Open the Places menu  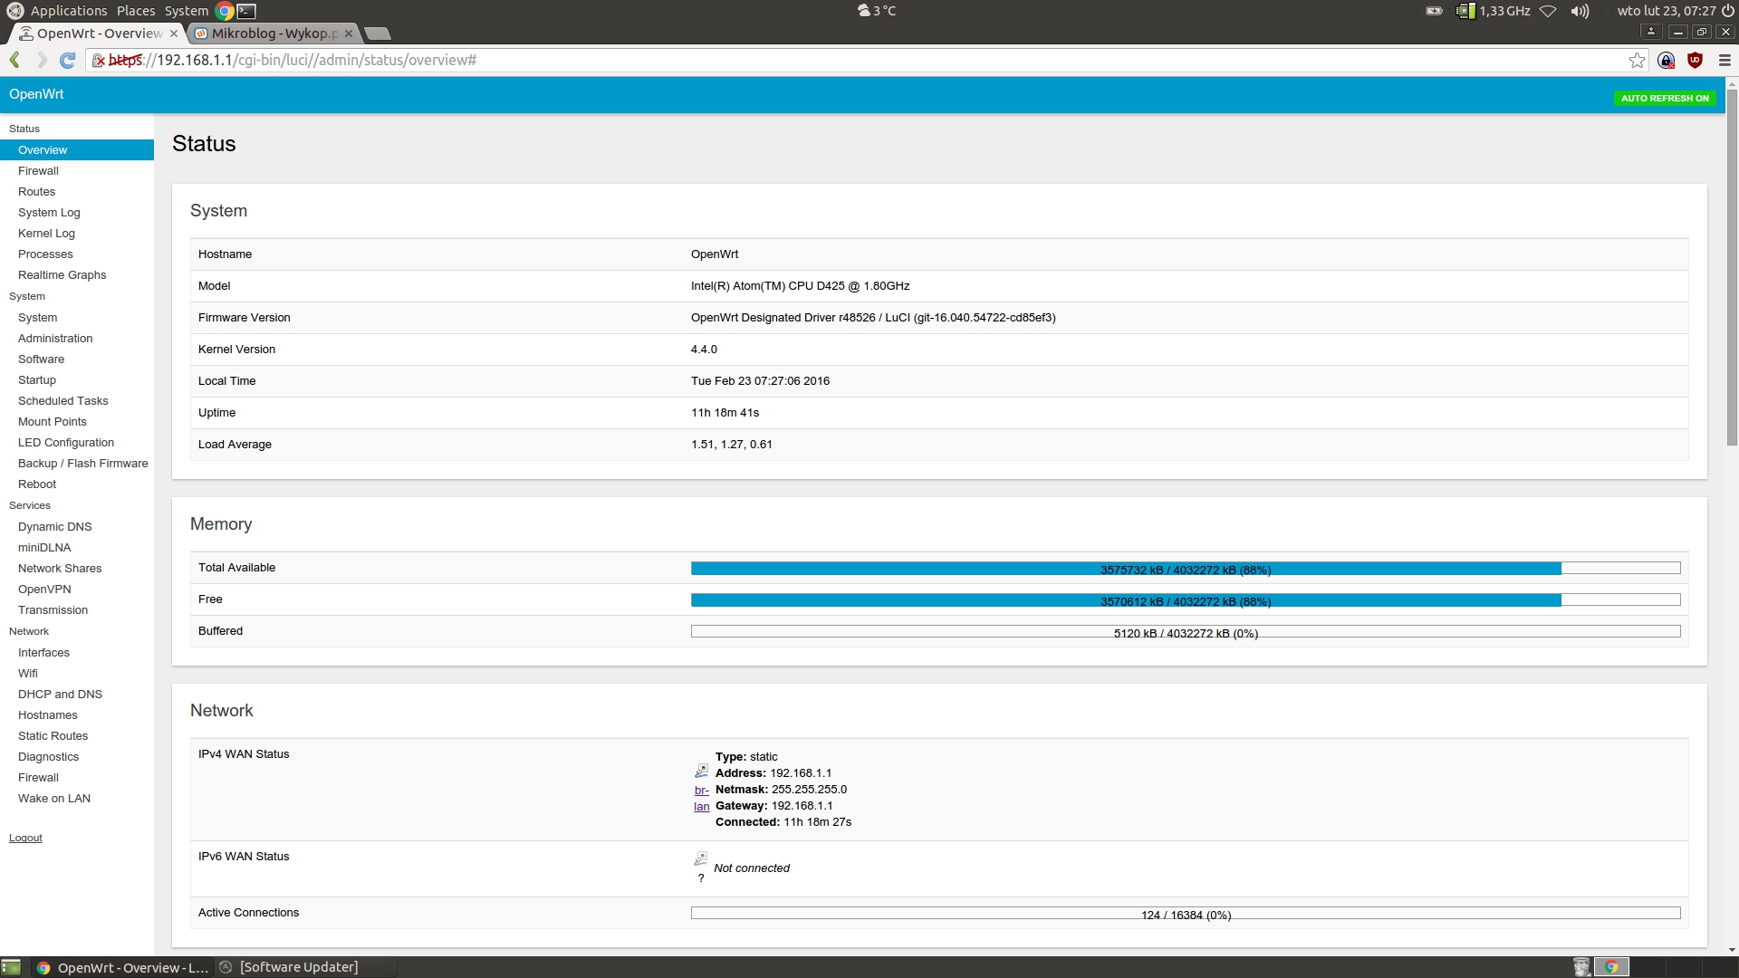(136, 11)
